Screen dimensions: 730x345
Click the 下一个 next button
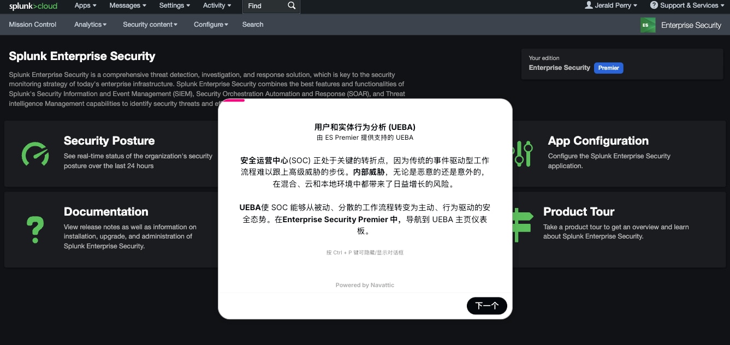[x=487, y=306]
